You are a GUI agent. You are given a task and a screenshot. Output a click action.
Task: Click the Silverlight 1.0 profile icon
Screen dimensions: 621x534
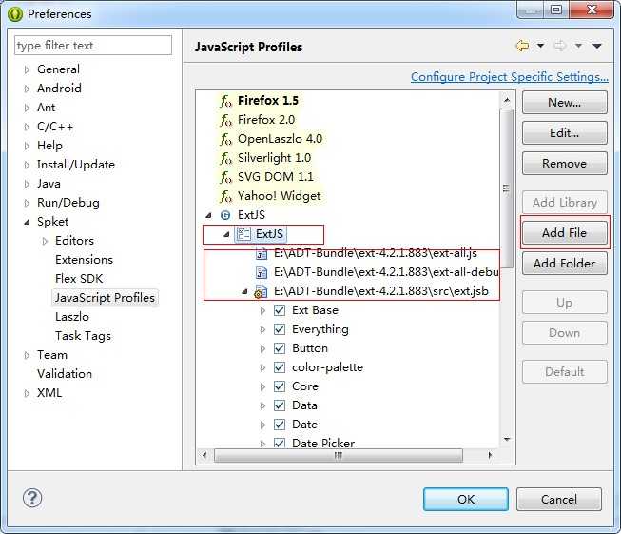tap(225, 158)
